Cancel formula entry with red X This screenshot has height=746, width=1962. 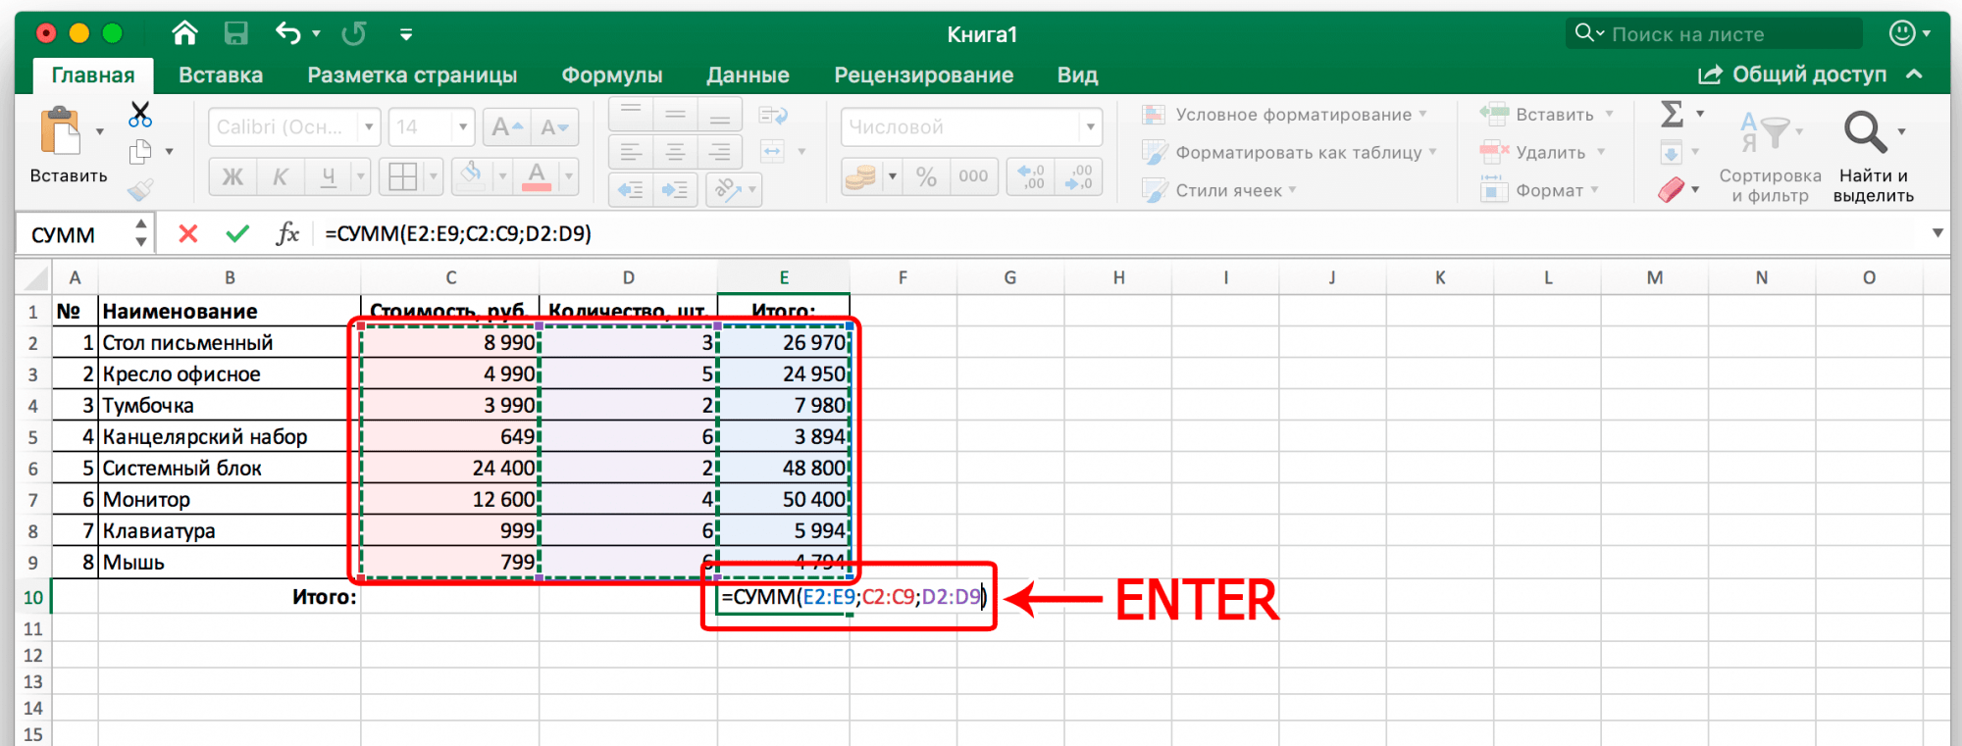[188, 233]
